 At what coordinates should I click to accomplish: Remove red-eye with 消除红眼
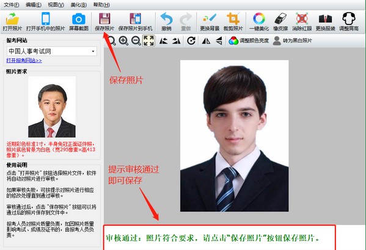[x=302, y=21]
